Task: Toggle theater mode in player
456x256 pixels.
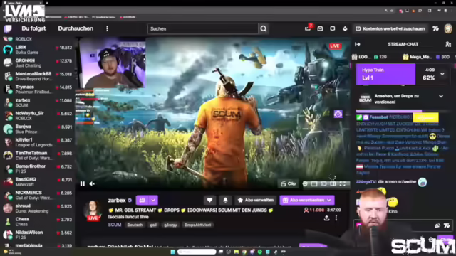Action: coord(333,183)
